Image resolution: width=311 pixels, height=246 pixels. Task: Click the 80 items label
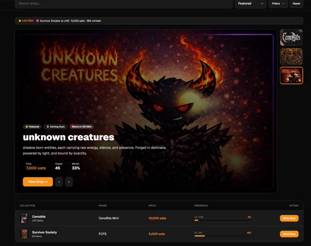(x=37, y=236)
